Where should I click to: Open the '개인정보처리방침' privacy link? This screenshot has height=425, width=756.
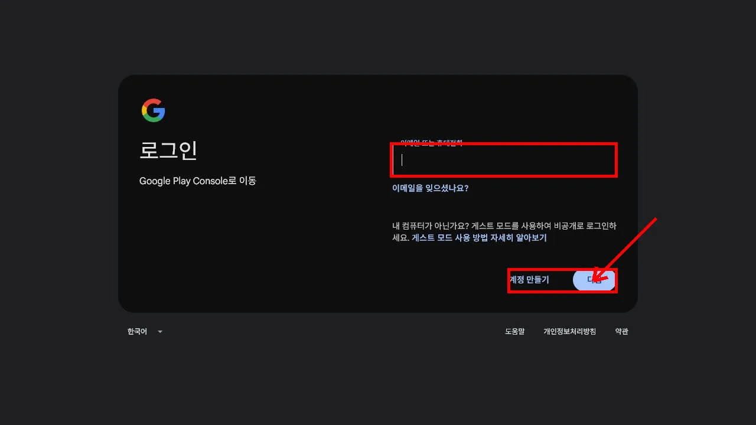pos(569,332)
